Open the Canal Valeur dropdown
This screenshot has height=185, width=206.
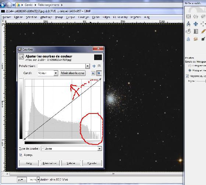point(48,73)
